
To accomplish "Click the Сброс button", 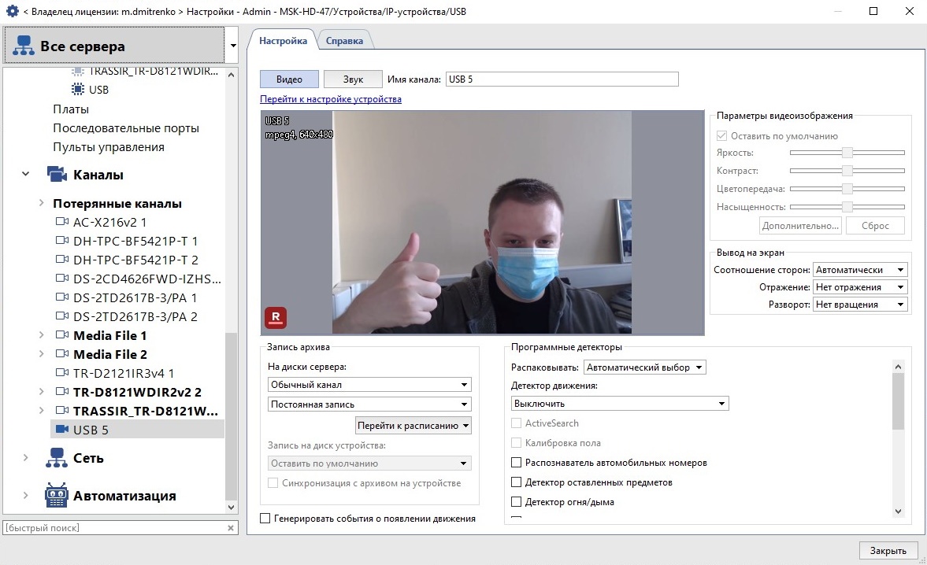I will tap(875, 226).
